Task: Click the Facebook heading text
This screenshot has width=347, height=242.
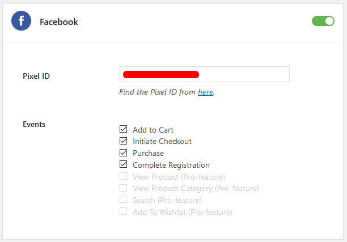Action: (x=59, y=22)
